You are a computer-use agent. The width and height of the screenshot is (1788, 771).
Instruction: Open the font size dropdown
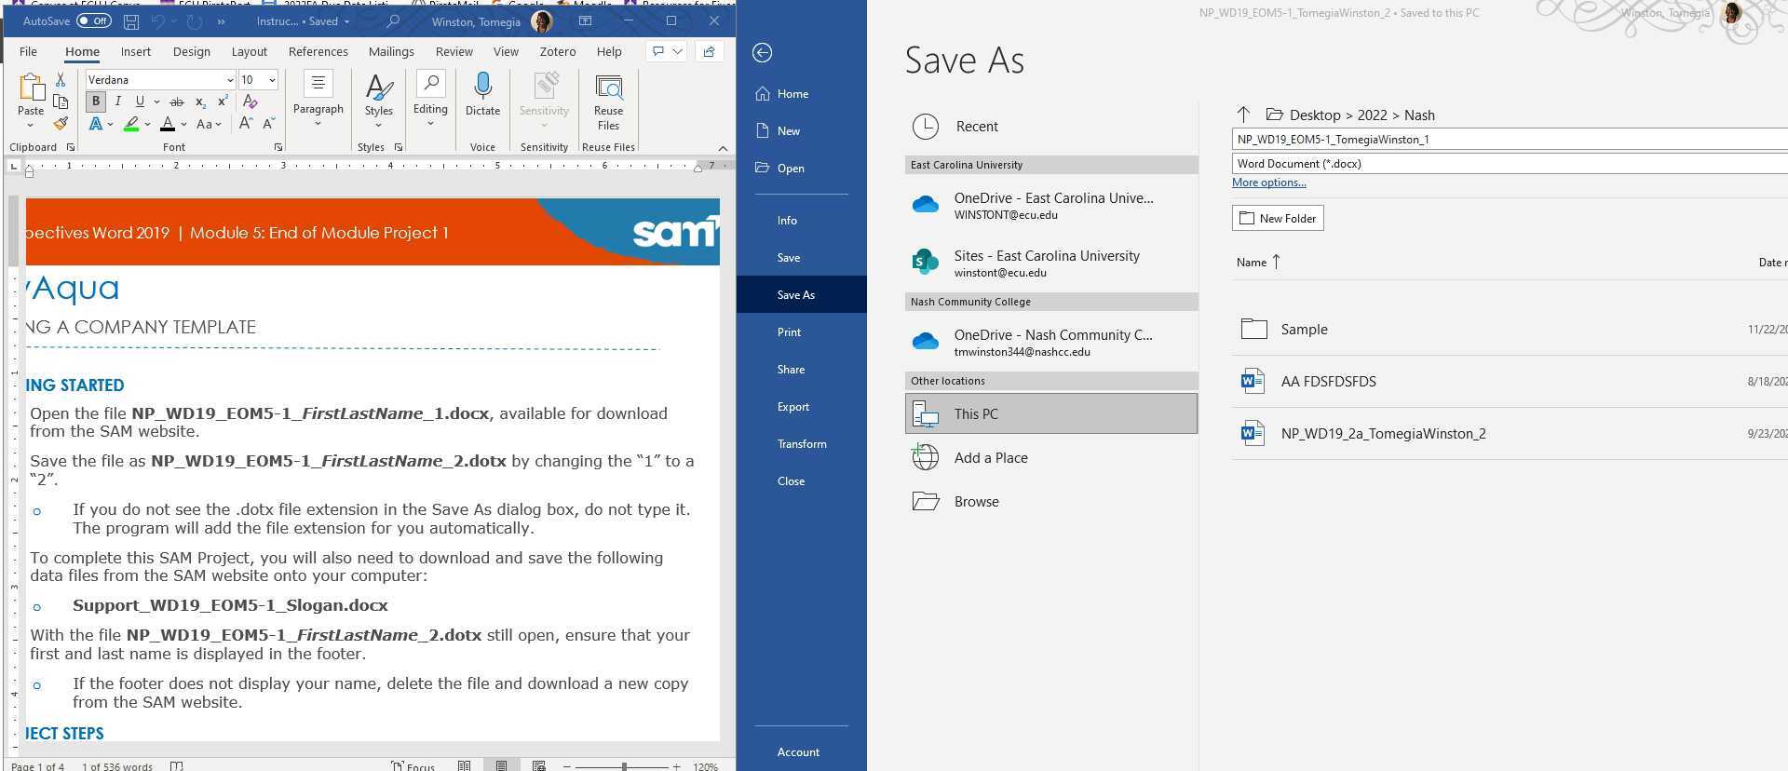[272, 80]
